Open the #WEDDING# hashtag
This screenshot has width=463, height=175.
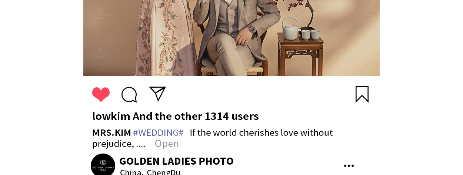(x=158, y=132)
